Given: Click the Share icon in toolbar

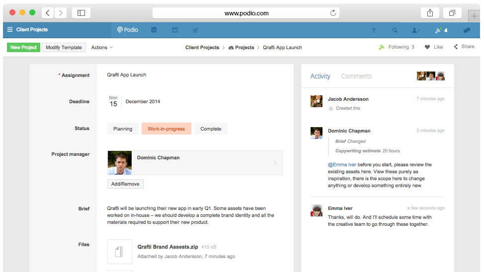Looking at the screenshot, I should point(456,47).
